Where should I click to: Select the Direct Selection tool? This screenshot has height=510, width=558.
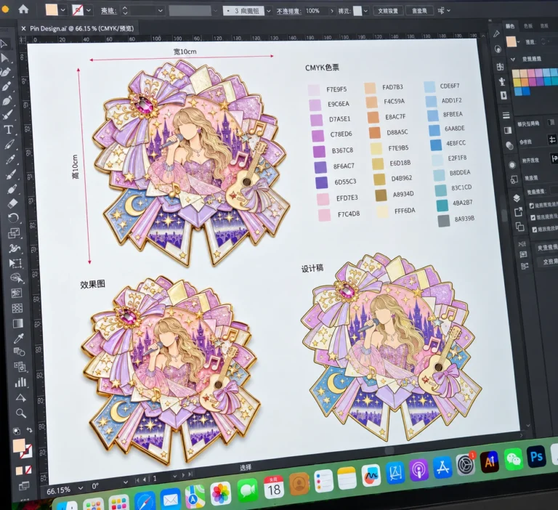point(5,58)
